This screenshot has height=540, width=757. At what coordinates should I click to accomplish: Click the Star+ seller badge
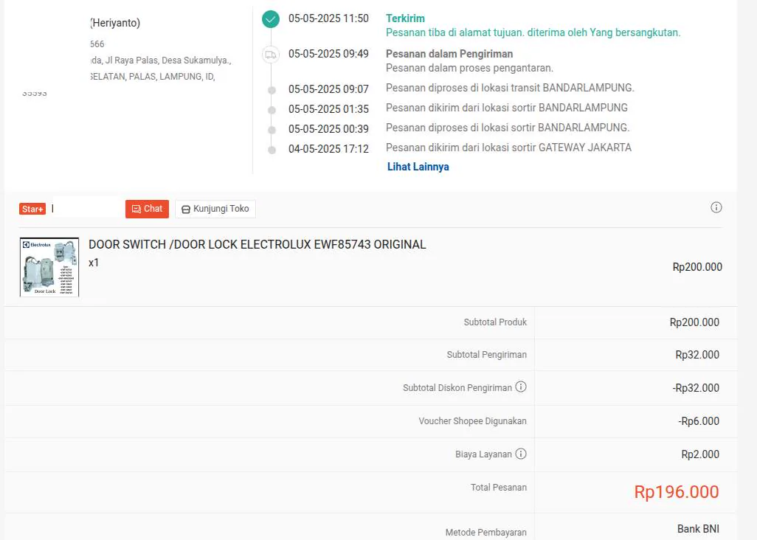[32, 209]
